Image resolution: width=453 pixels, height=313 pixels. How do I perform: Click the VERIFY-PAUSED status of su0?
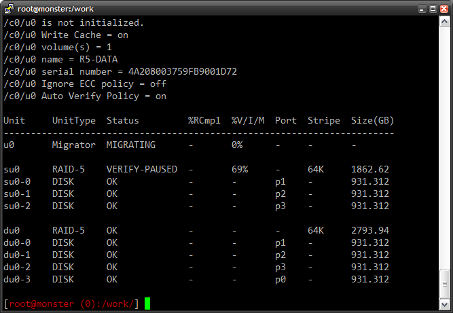[x=142, y=170]
